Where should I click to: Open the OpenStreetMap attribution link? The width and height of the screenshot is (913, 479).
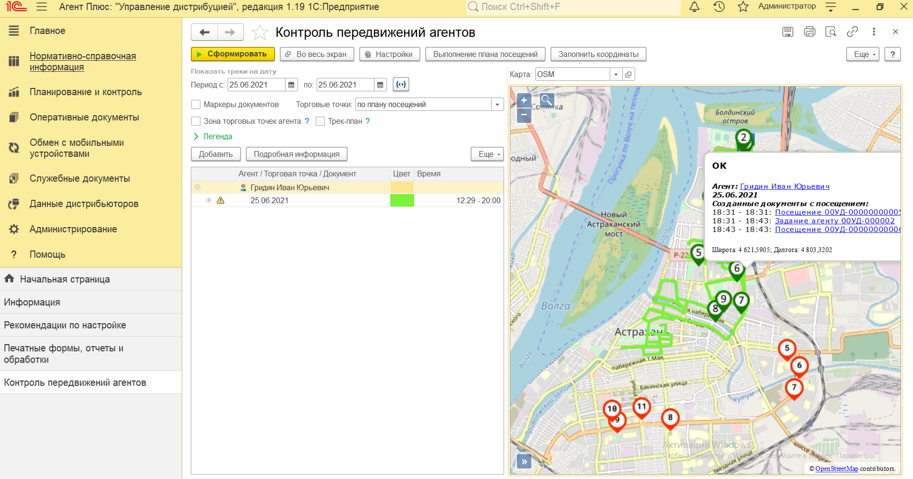click(x=836, y=468)
